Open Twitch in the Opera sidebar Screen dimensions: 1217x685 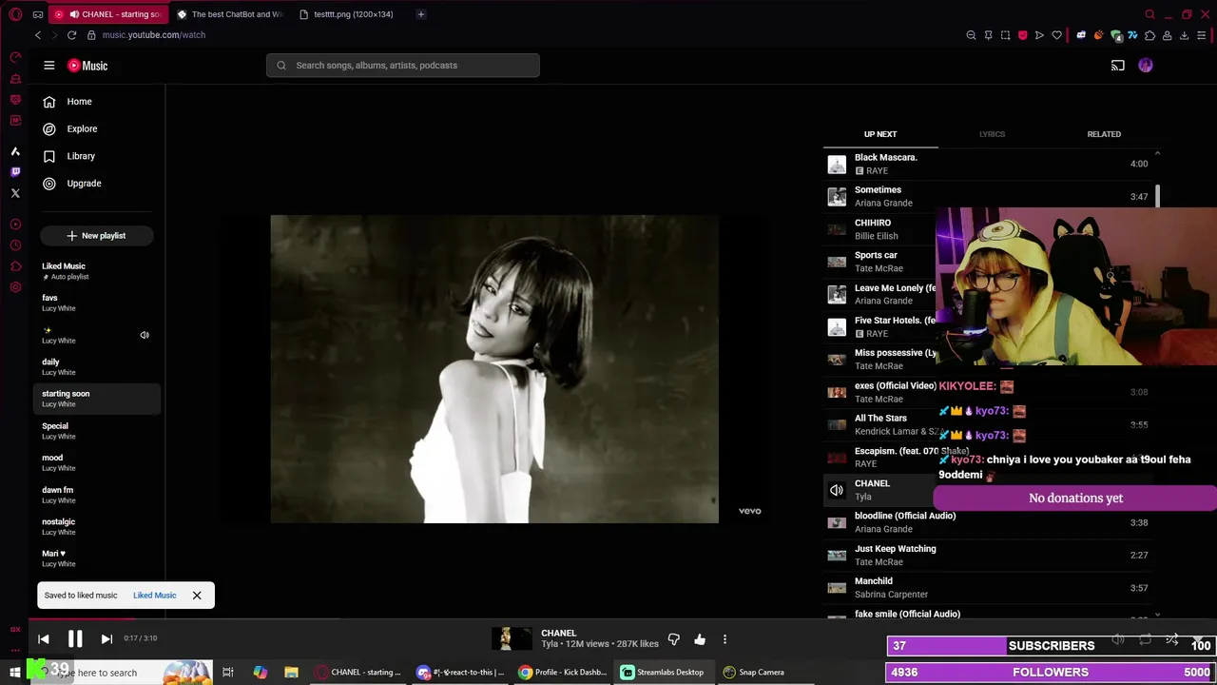[15, 172]
